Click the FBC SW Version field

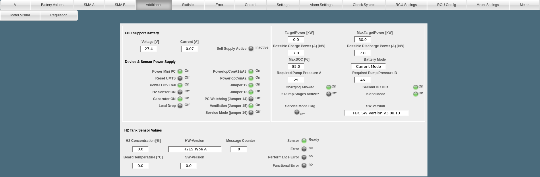click(x=376, y=113)
